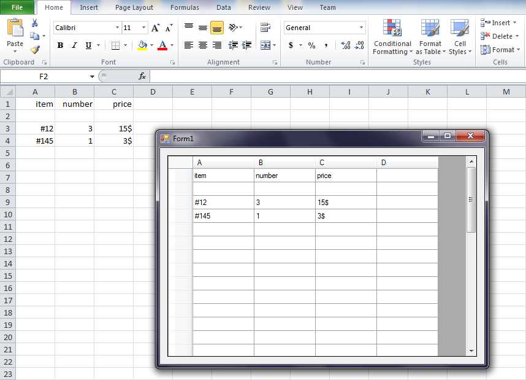Toggle Bold formatting
Image resolution: width=526 pixels, height=380 pixels.
60,45
